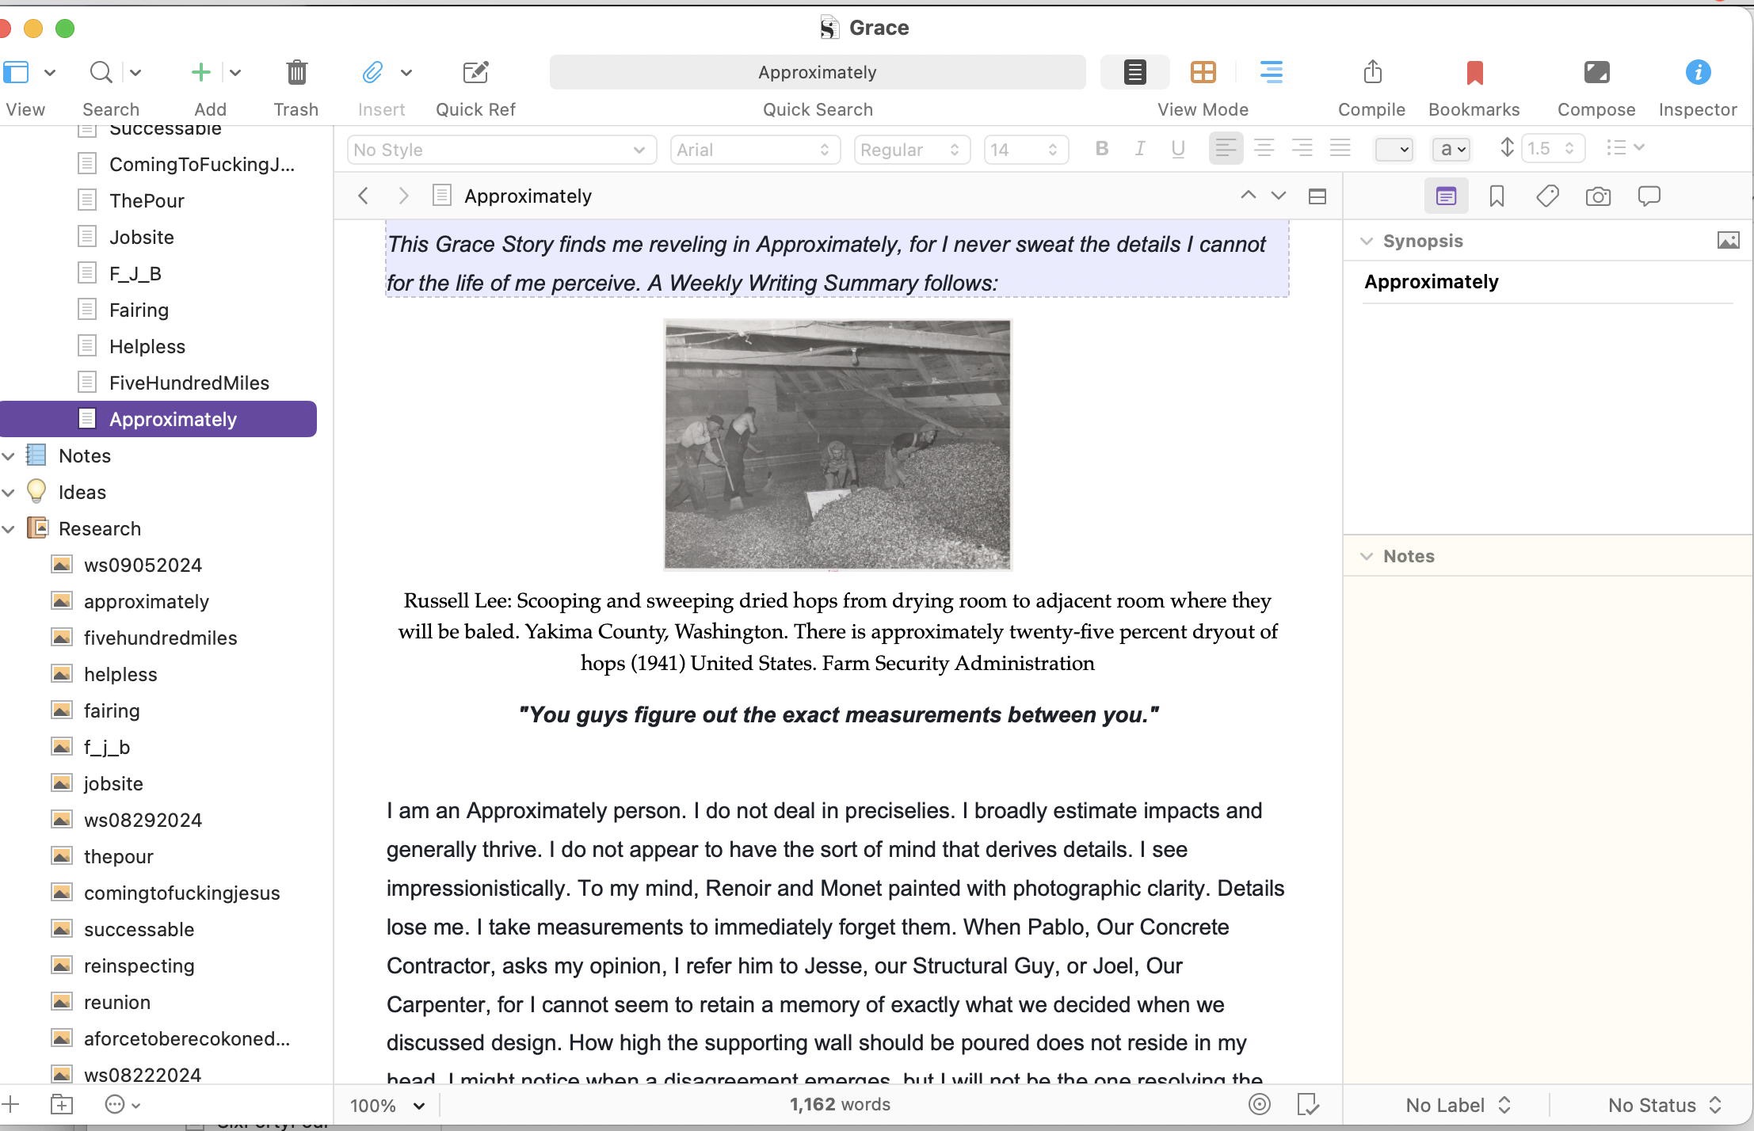Collapse the Notes folder in binder
This screenshot has width=1754, height=1131.
click(9, 456)
